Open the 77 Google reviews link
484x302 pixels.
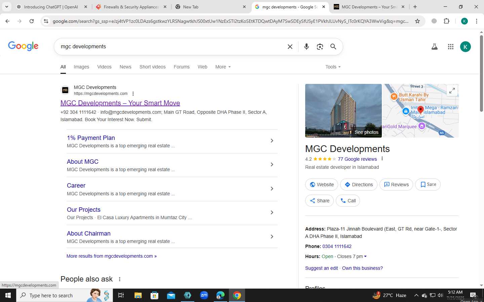(357, 159)
